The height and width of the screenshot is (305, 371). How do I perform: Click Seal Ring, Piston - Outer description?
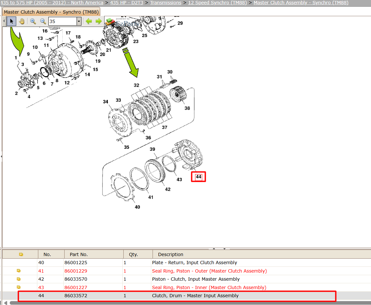(x=209, y=271)
